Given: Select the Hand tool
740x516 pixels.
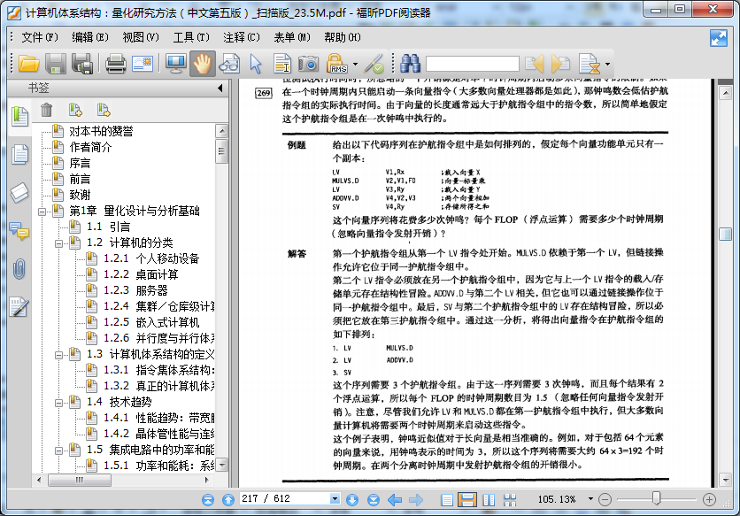Looking at the screenshot, I should 203,64.
